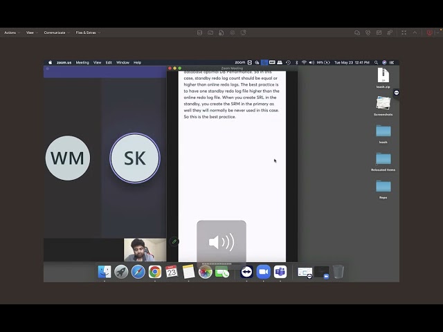
Task: Click the minimized Zoom window in Dock
Action: (322, 273)
